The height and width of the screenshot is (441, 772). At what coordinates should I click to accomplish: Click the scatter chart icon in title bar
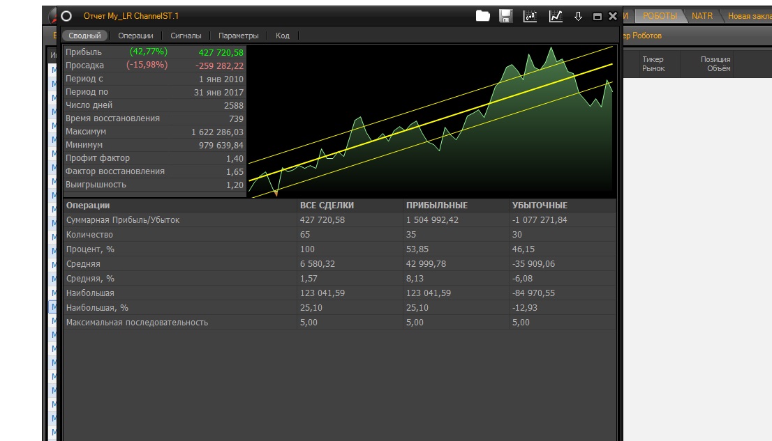tap(530, 16)
